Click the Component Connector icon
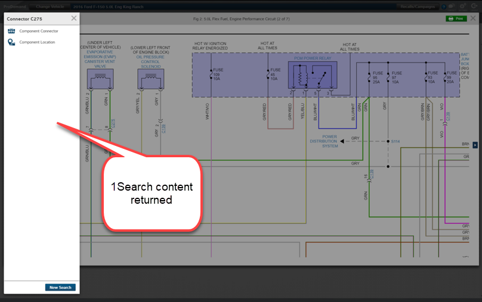The height and width of the screenshot is (302, 482). tap(11, 31)
